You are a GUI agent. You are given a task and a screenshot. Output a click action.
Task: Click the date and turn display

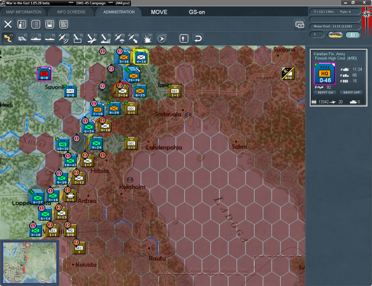(x=335, y=12)
